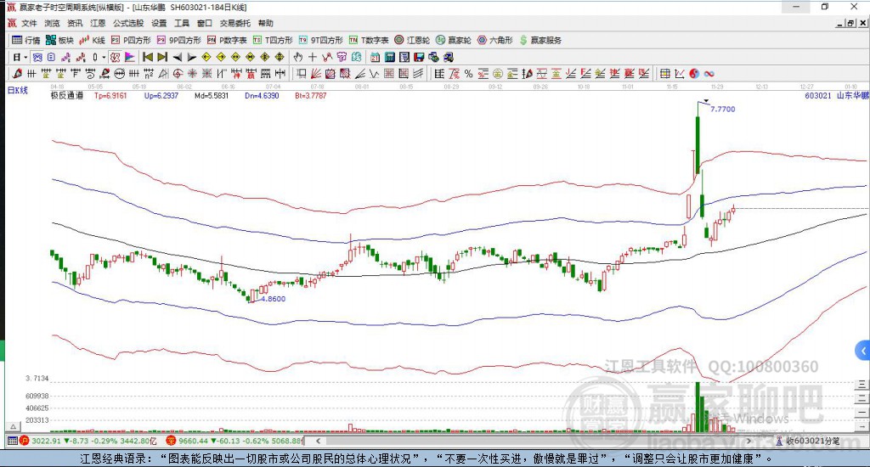Select the red Gann fan lines tool
This screenshot has width=870, height=467.
315,73
